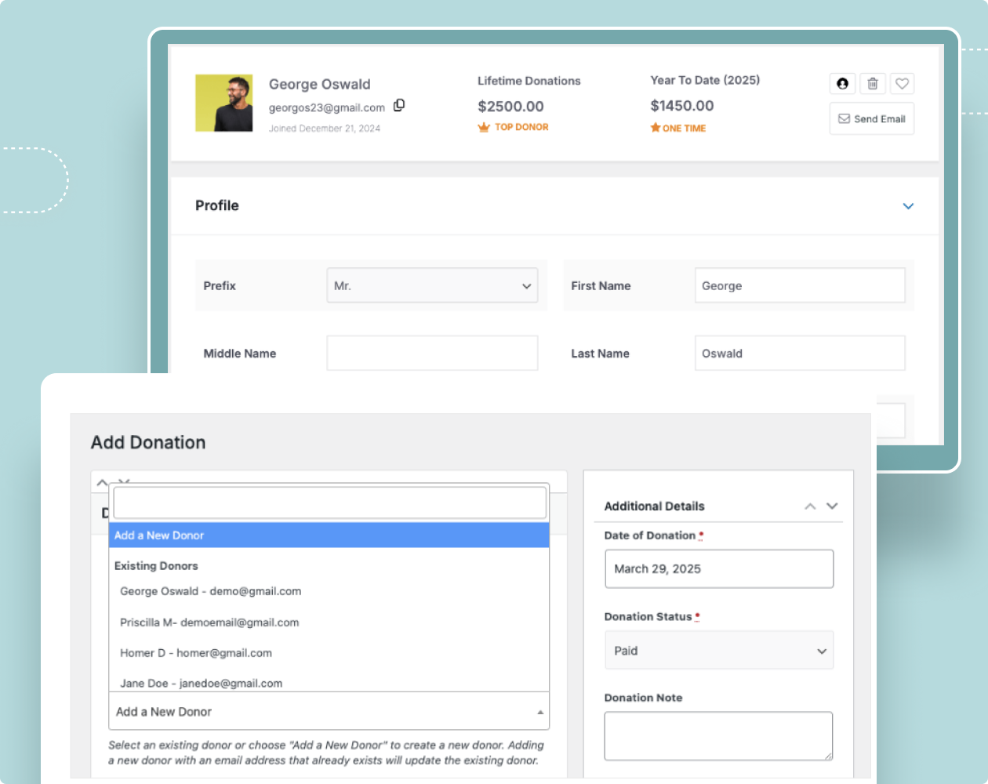This screenshot has height=784, width=988.
Task: Click the donor avatar person icon button
Action: [x=842, y=83]
